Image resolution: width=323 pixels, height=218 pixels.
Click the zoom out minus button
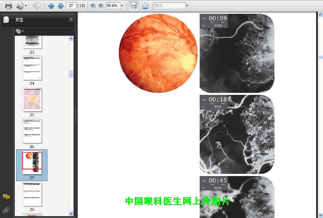coord(93,6)
